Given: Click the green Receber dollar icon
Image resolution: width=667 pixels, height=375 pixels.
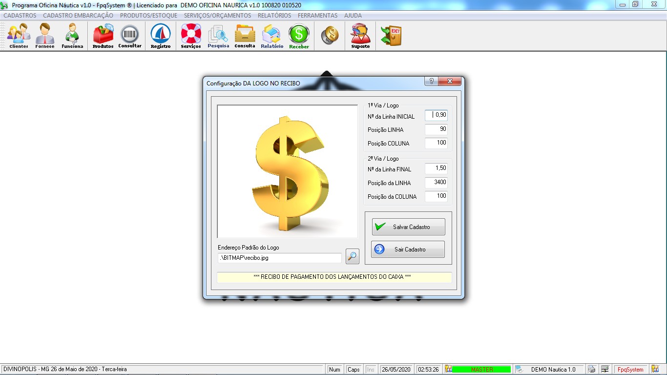Looking at the screenshot, I should click(299, 36).
